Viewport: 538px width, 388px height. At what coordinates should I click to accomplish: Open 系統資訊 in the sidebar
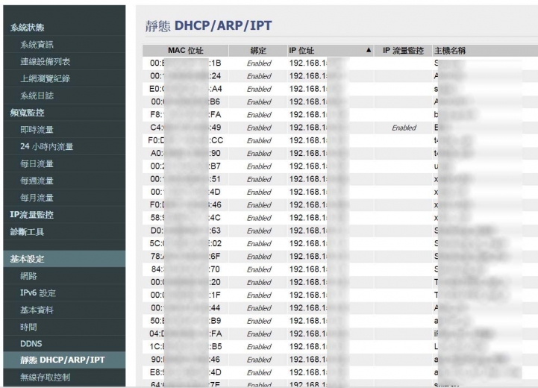coord(37,45)
